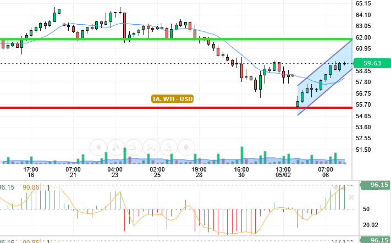Click the 56.75 price axis label
The height and width of the screenshot is (243, 391).
pos(363,93)
